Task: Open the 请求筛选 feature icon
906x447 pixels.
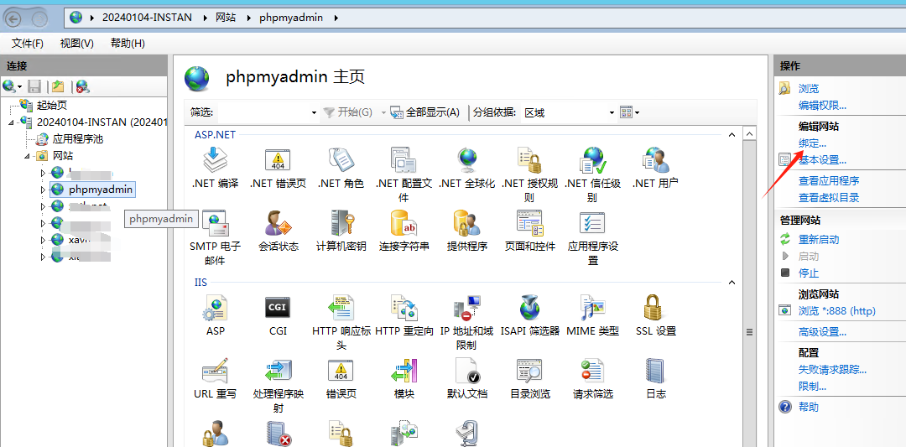Action: (x=593, y=371)
